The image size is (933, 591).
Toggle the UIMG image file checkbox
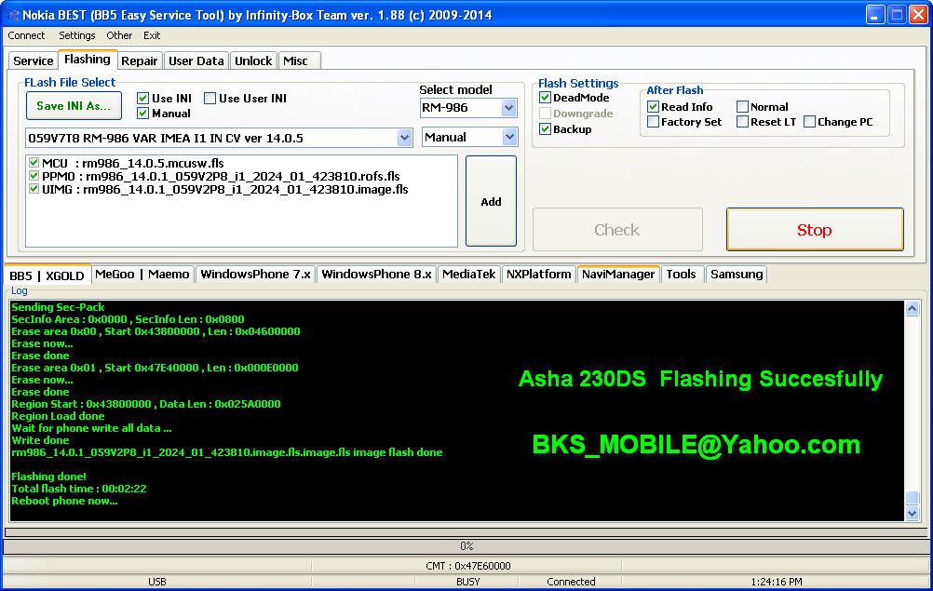point(34,189)
